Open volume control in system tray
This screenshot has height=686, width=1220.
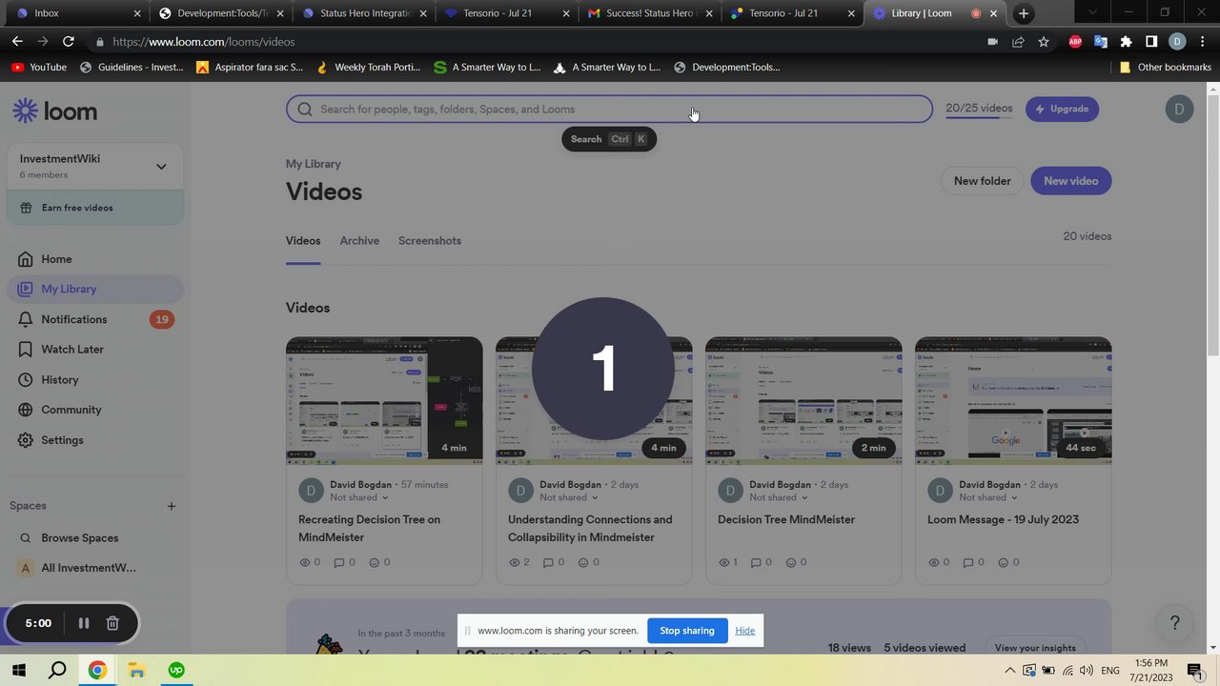[x=1086, y=671]
